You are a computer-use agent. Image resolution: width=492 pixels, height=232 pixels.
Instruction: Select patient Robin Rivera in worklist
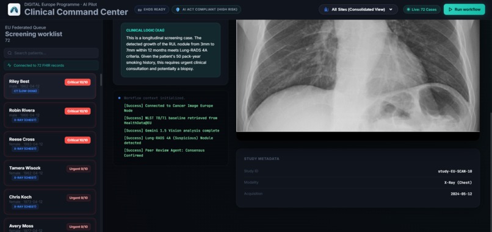50,115
